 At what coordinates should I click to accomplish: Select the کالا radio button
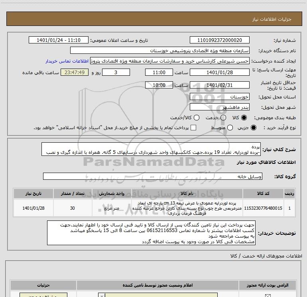point(244,118)
